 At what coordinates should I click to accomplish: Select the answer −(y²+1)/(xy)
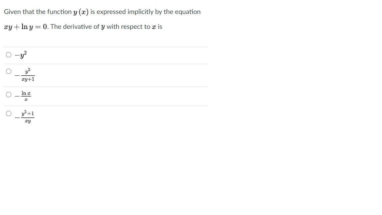click(8, 113)
